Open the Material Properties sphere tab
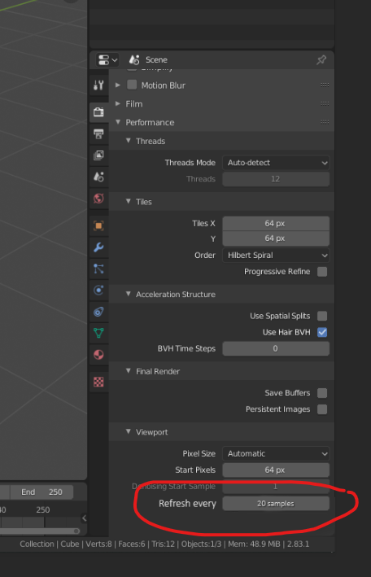Image resolution: width=371 pixels, height=577 pixels. pyautogui.click(x=98, y=355)
